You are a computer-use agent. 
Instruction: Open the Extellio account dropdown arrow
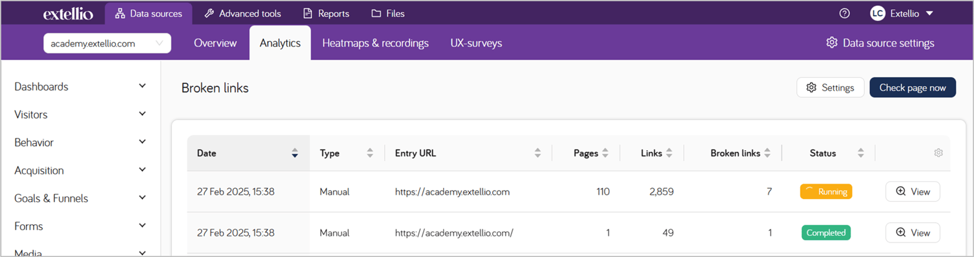coord(929,14)
